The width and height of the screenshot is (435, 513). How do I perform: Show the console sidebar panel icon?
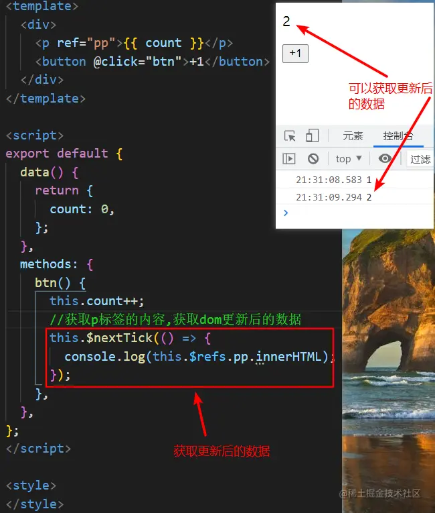click(x=289, y=159)
